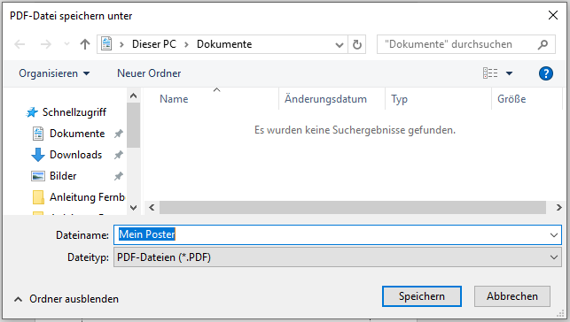Go forward with the right arrow
This screenshot has width=570, height=322.
click(46, 44)
